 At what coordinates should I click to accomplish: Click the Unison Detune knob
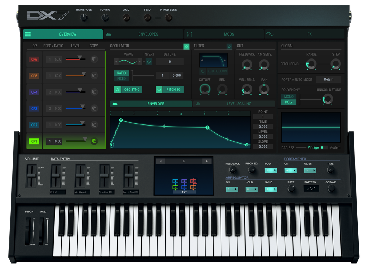(328, 99)
